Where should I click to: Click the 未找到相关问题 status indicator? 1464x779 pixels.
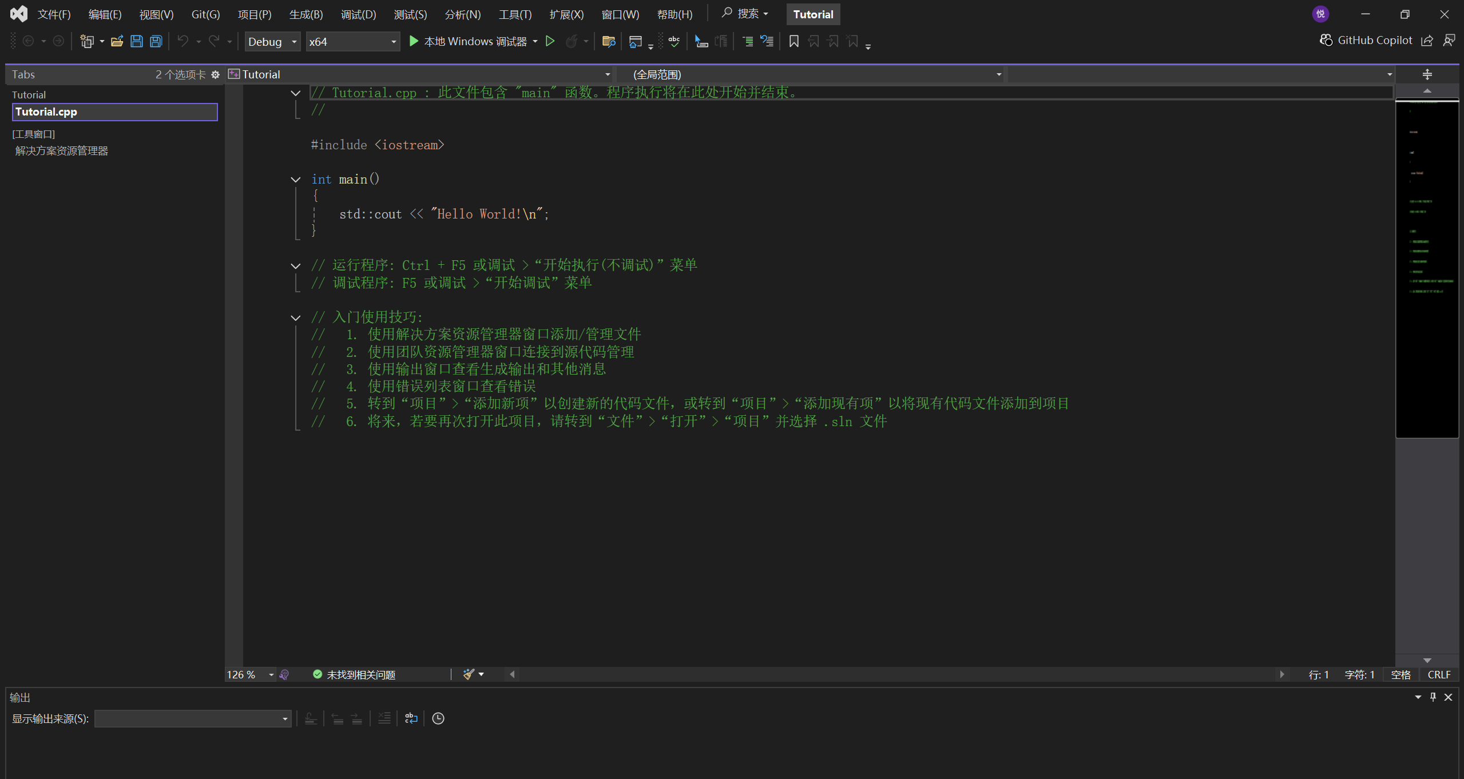click(x=355, y=675)
